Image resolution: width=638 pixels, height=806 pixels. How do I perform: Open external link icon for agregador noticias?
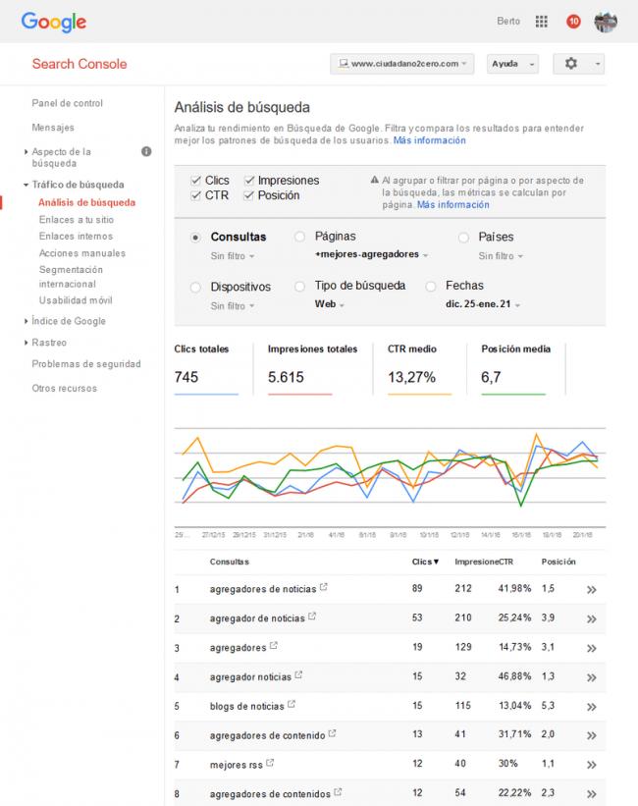point(298,674)
